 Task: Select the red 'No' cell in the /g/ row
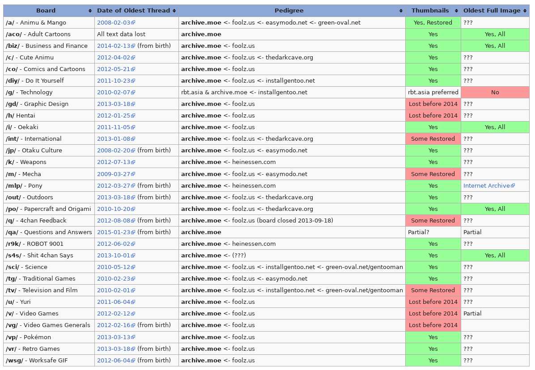495,92
